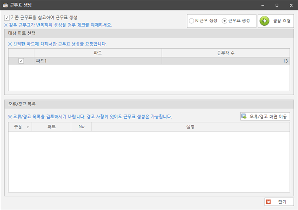Sort by the 근무자 수 column header
Screen dimensions: 298x210
click(x=226, y=53)
